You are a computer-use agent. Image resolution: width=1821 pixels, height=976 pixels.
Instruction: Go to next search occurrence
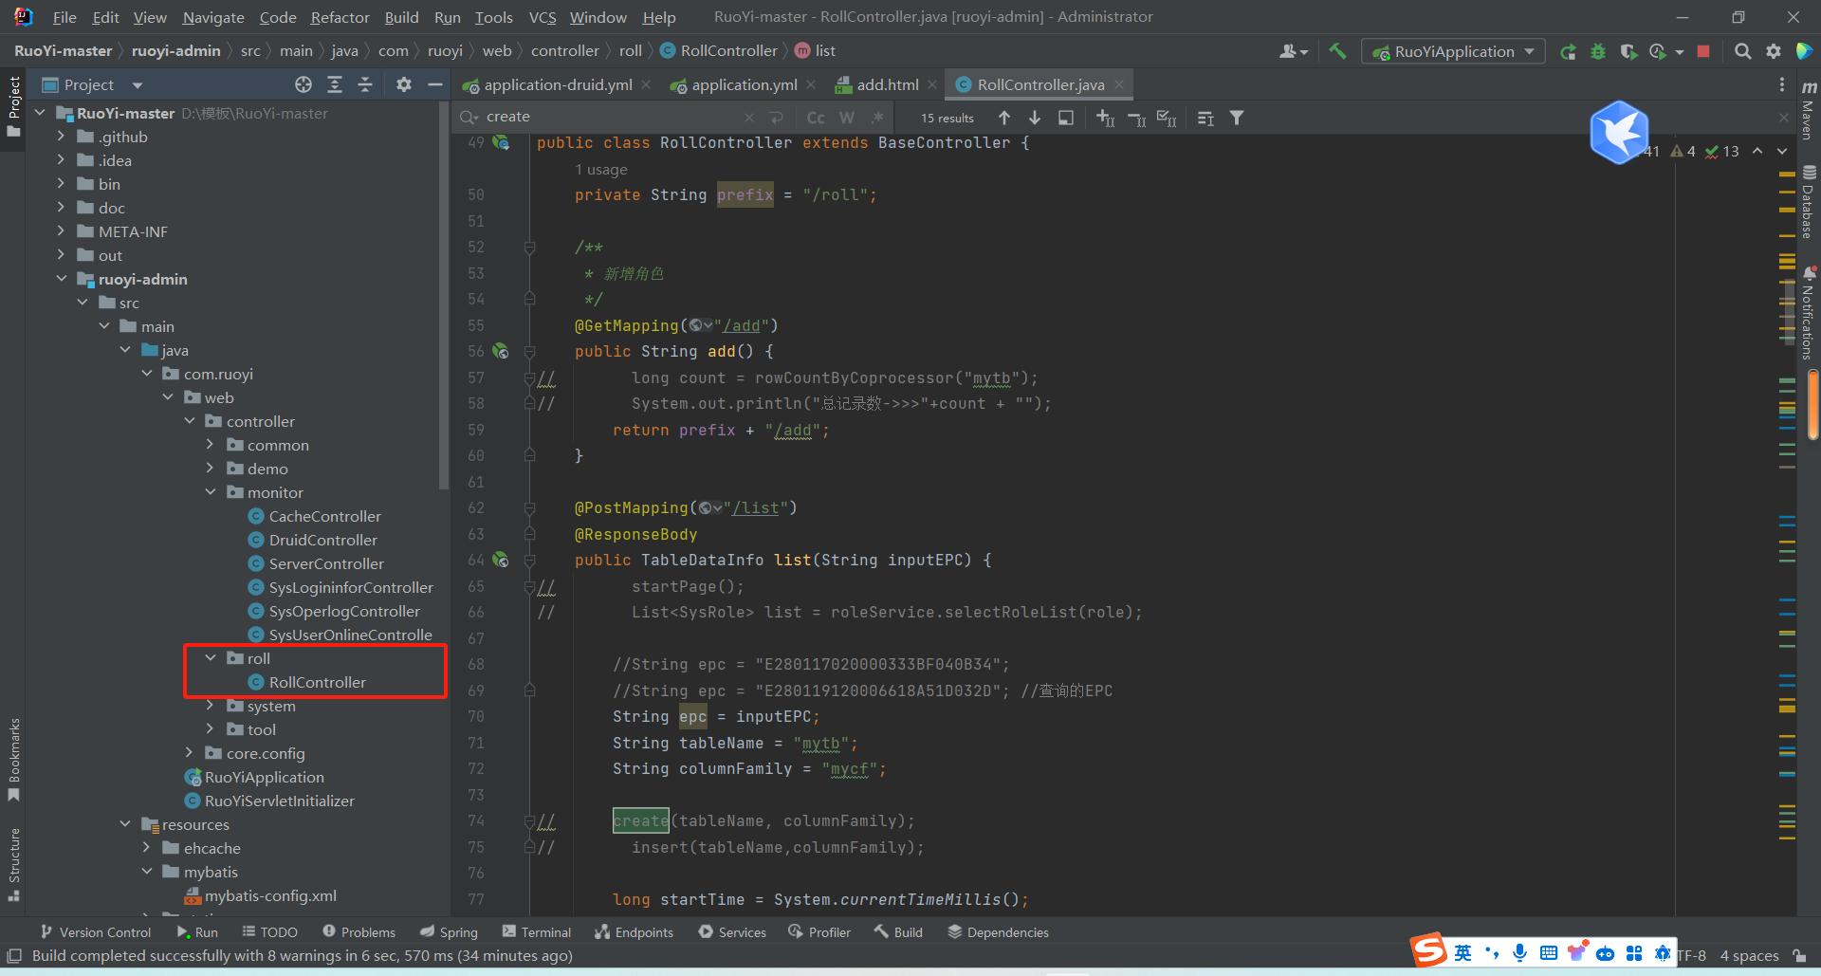(x=1035, y=118)
